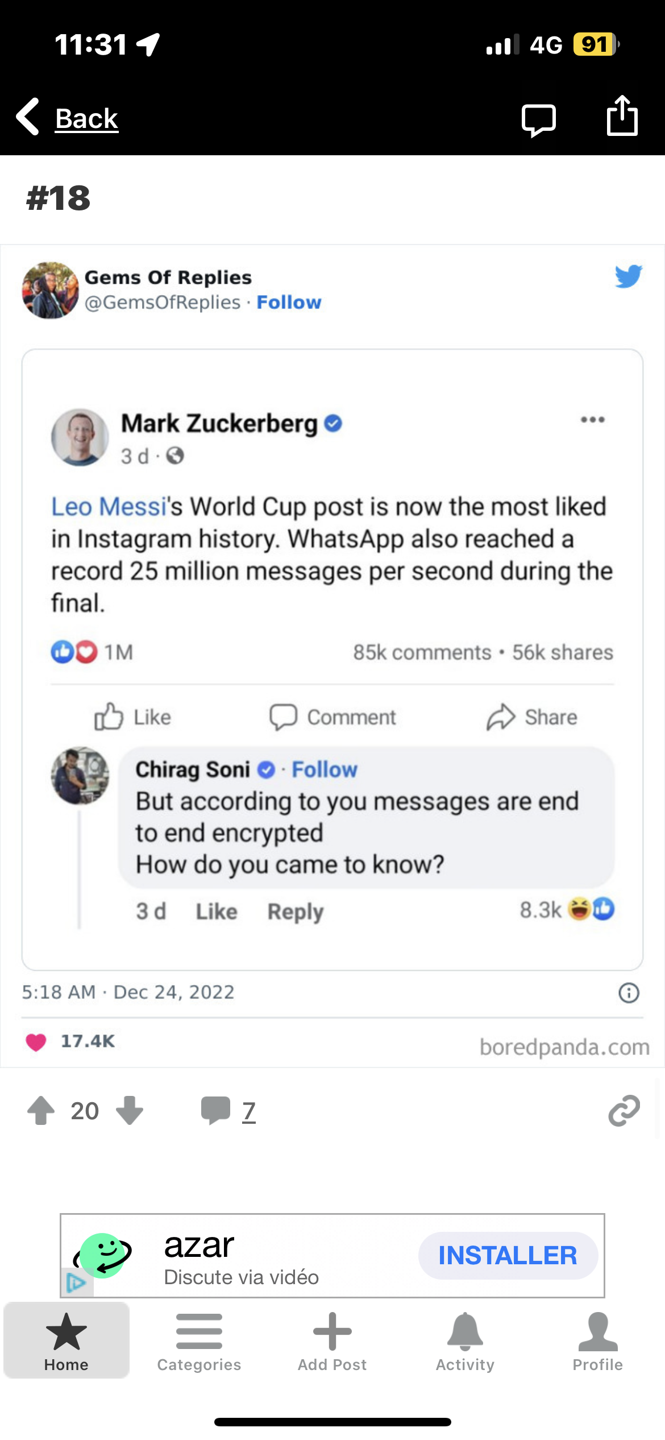
Task: Copy post link via chain icon
Action: click(x=624, y=1110)
